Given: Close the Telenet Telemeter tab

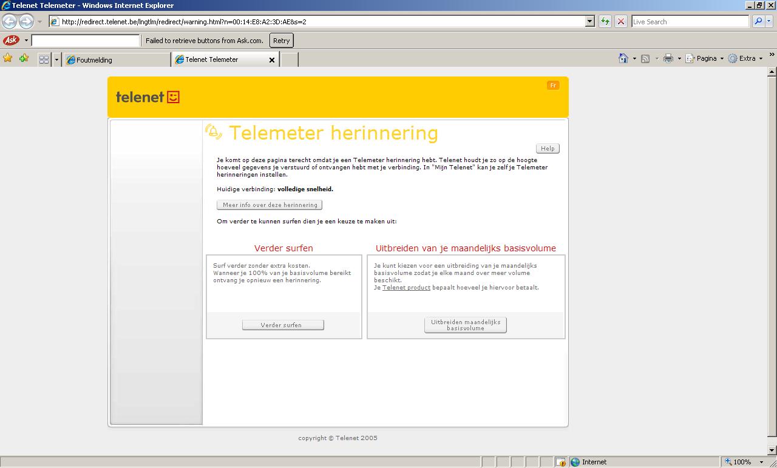Looking at the screenshot, I should 272,59.
